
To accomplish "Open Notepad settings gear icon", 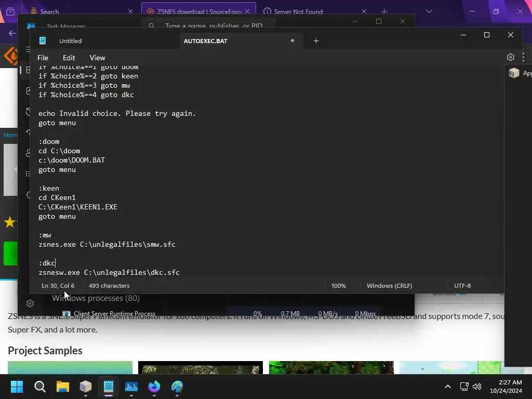I will click(510, 57).
